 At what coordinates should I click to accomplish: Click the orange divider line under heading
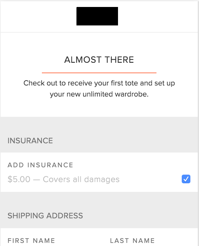tap(99, 73)
